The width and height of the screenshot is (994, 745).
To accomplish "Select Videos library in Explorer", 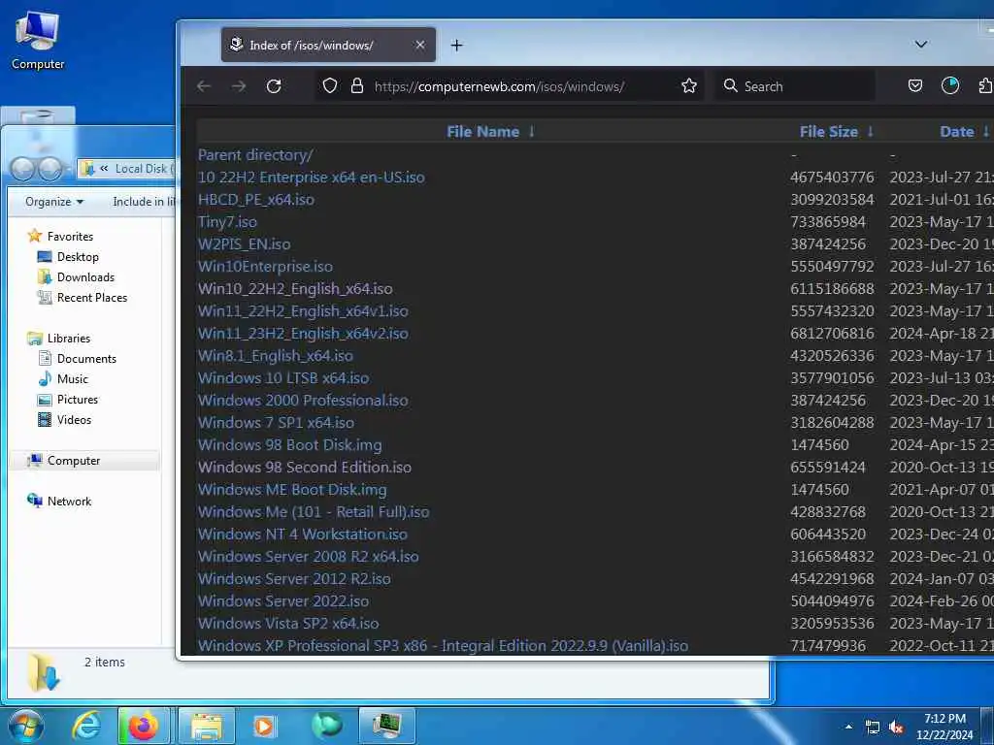I will [65, 419].
